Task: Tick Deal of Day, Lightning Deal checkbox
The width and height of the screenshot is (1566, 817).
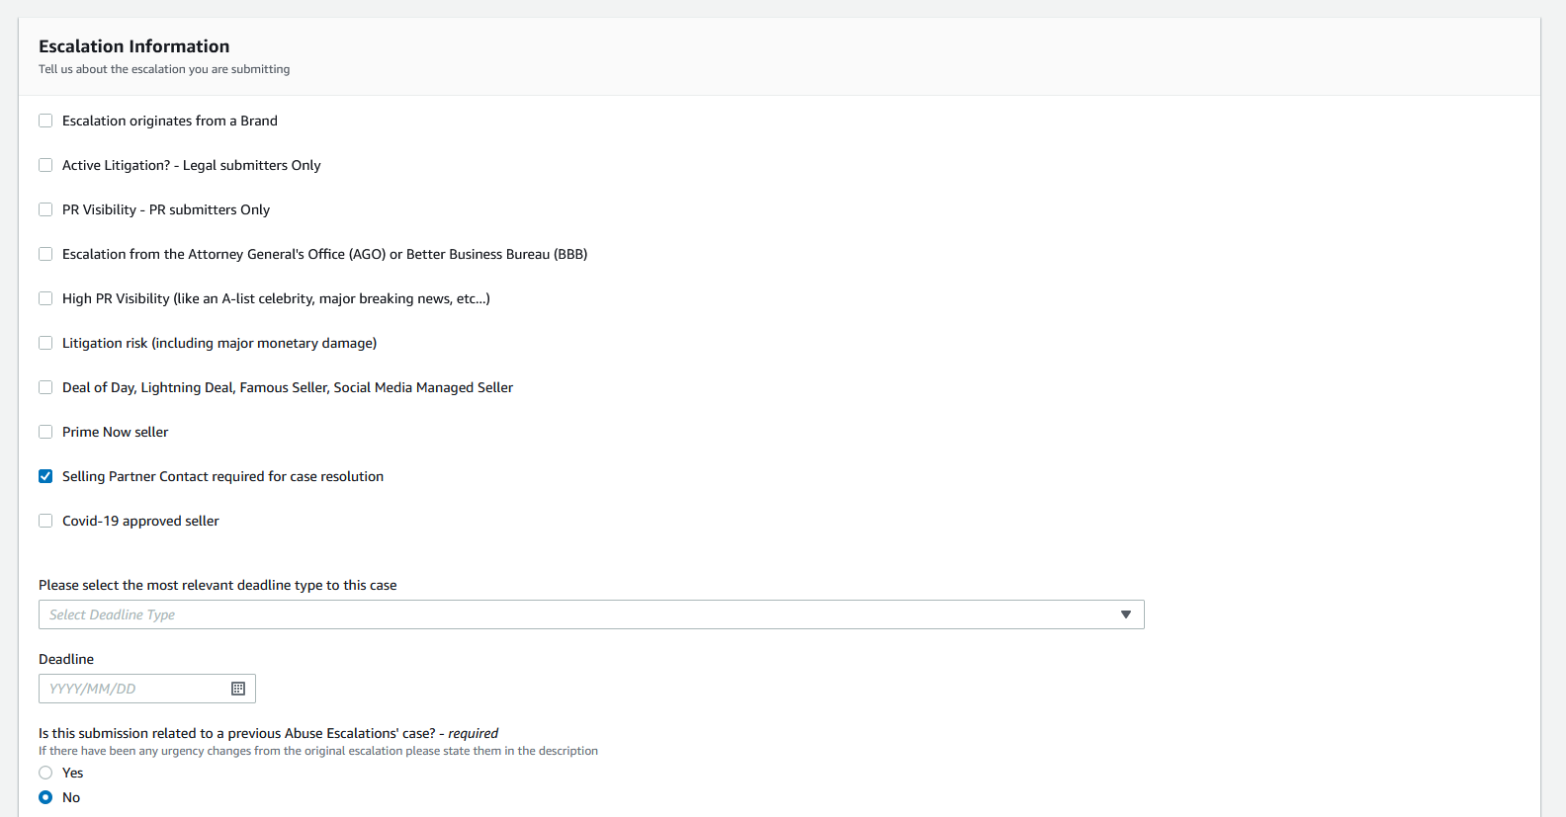Action: [45, 387]
